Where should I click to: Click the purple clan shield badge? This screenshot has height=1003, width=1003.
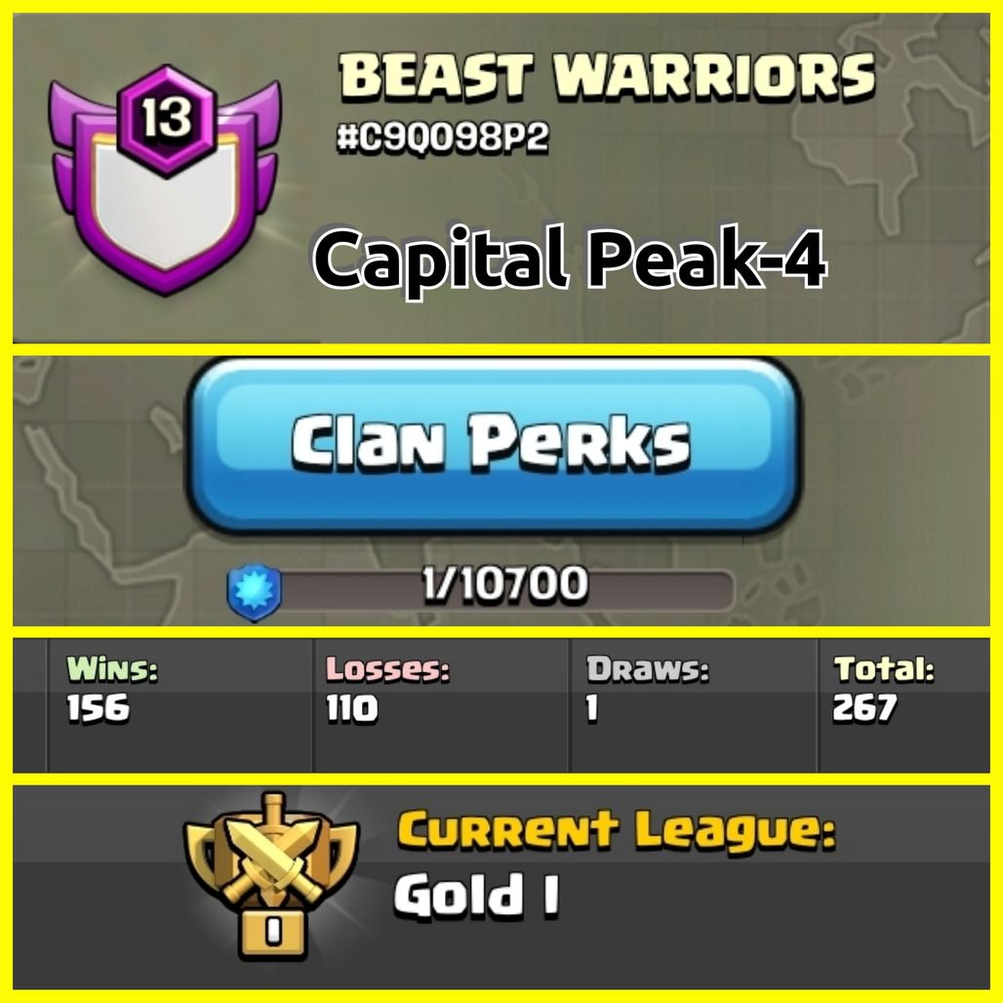coord(165,181)
